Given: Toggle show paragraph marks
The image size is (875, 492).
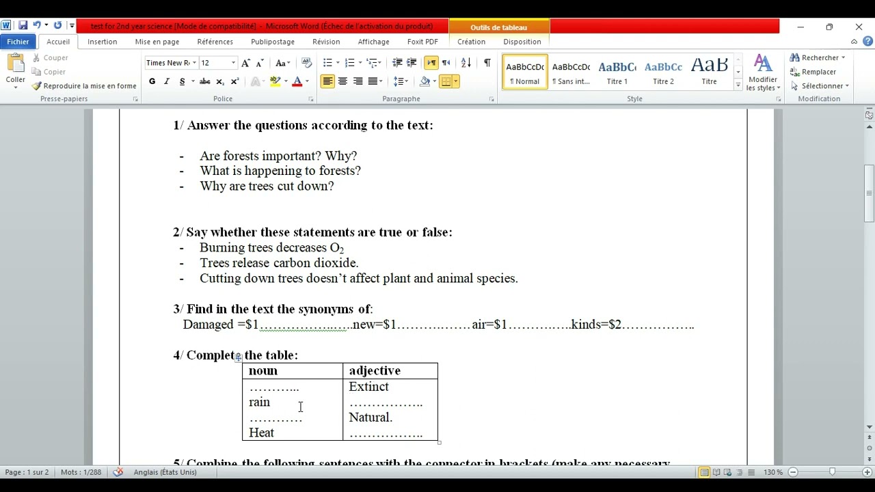Looking at the screenshot, I should point(487,63).
